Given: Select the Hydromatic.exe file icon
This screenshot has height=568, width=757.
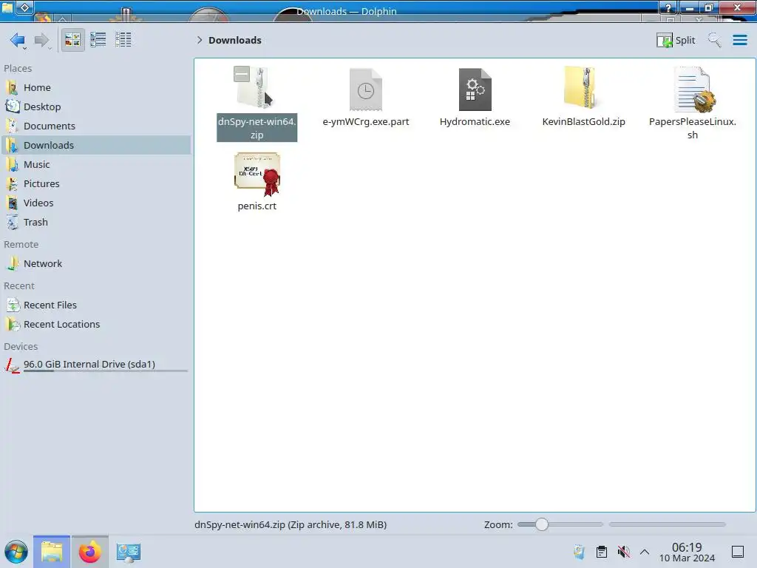Looking at the screenshot, I should pyautogui.click(x=475, y=89).
